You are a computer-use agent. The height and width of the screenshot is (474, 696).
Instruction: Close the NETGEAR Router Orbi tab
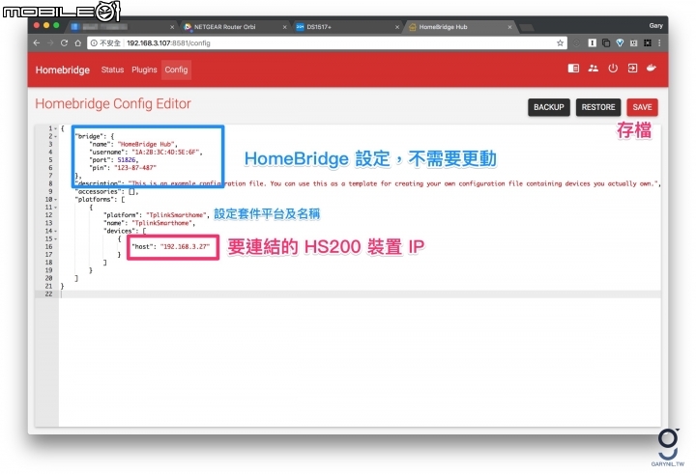coord(284,27)
